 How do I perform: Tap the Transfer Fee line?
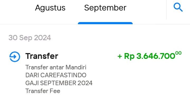tap(43, 91)
